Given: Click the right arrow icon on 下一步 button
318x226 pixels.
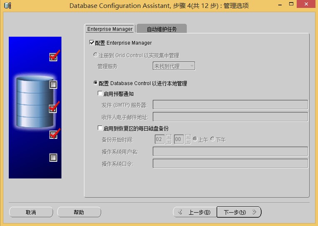Looking at the screenshot, I should click(x=254, y=212).
